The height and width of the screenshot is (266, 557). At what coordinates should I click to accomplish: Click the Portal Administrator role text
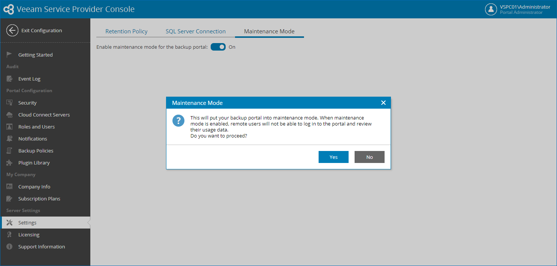coord(521,12)
